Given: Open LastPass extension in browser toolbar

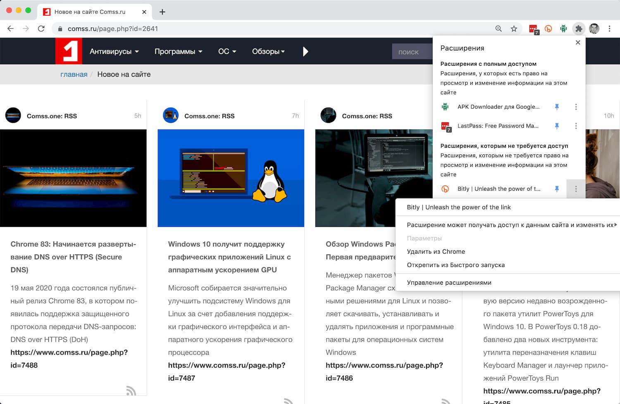Looking at the screenshot, I should (x=533, y=29).
